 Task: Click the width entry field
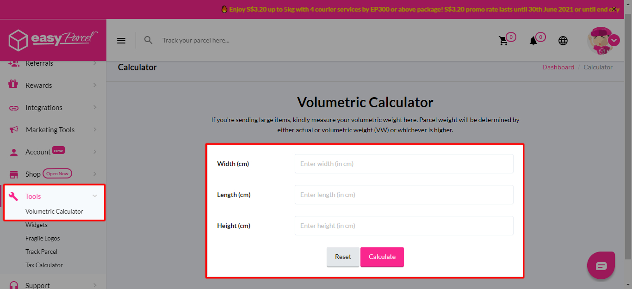(x=404, y=163)
